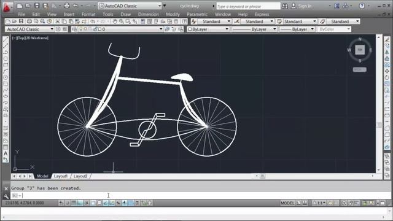Switch to the Layout1 tab
The height and width of the screenshot is (221, 393).
(x=61, y=176)
